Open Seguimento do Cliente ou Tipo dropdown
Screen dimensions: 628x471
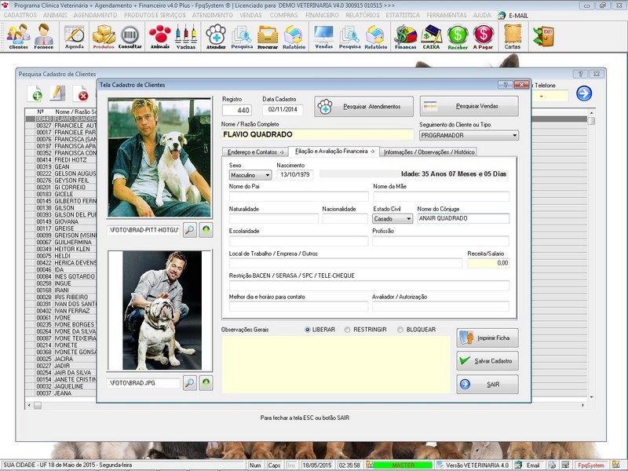(469, 135)
